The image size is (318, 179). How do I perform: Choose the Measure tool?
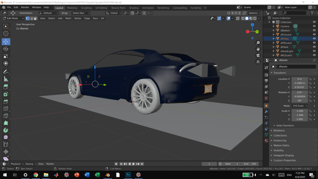(x=6, y=79)
